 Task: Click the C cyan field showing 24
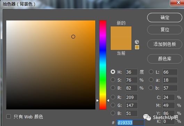[168, 97]
